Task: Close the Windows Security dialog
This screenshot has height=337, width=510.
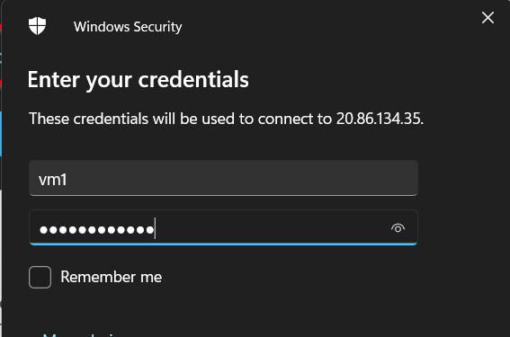Action: tap(488, 18)
